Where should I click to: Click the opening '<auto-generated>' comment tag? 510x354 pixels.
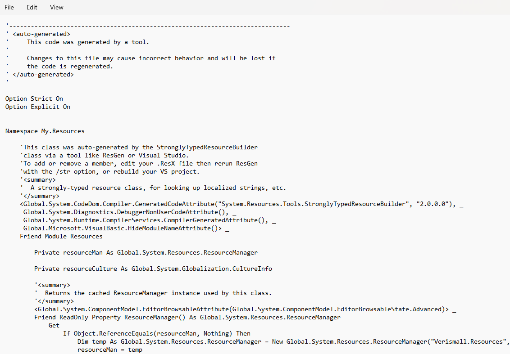tap(41, 34)
